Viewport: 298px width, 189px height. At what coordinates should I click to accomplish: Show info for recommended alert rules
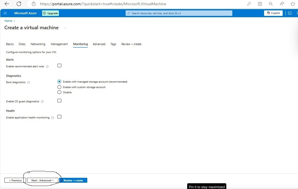pos(47,66)
